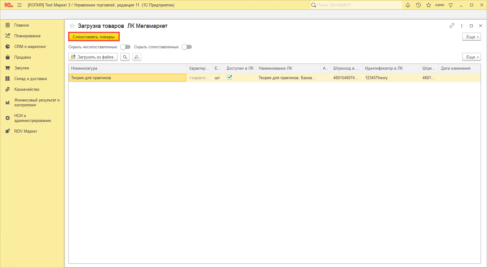Open notifications bell icon
Screen dimensions: 487x268
click(x=408, y=5)
